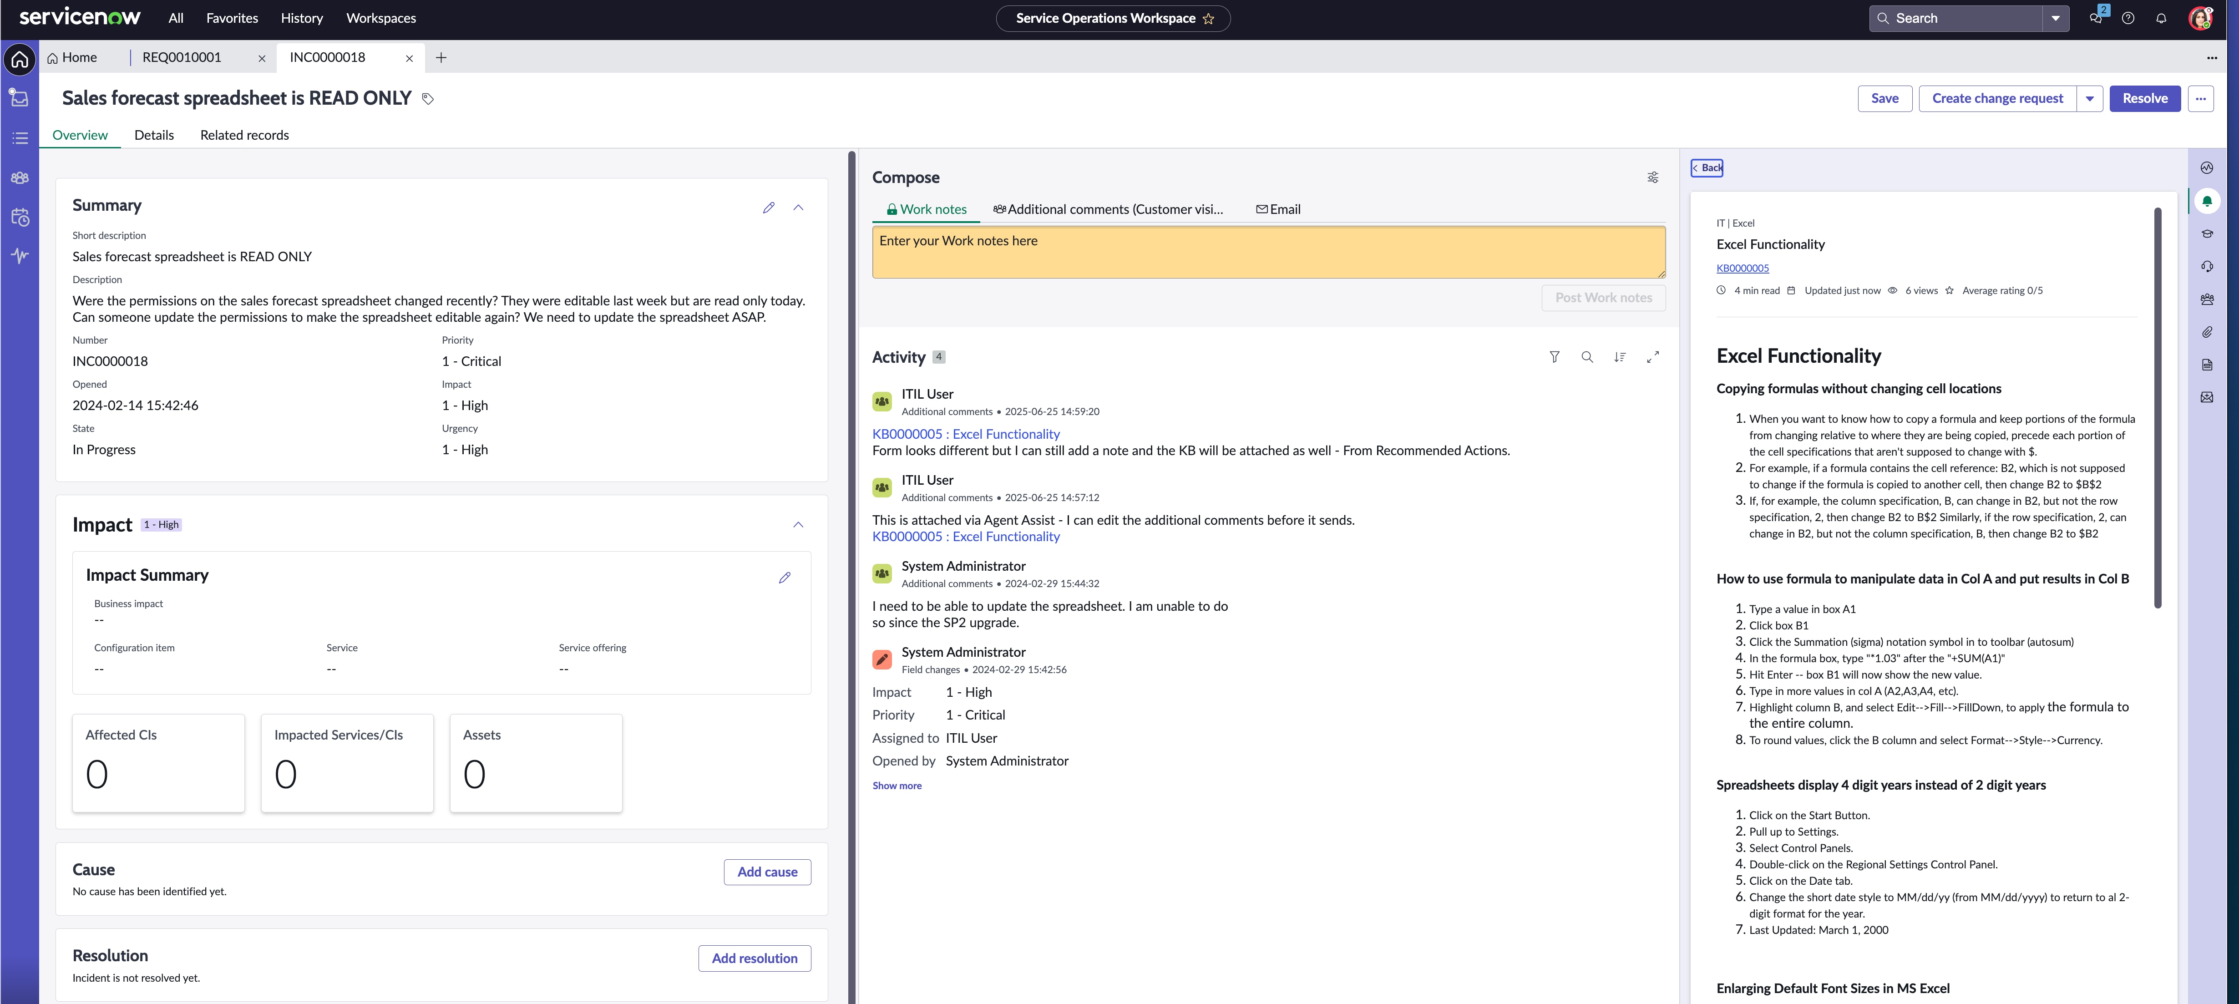Open the Teams icon in left sidebar
The image size is (2239, 1004).
click(x=20, y=177)
